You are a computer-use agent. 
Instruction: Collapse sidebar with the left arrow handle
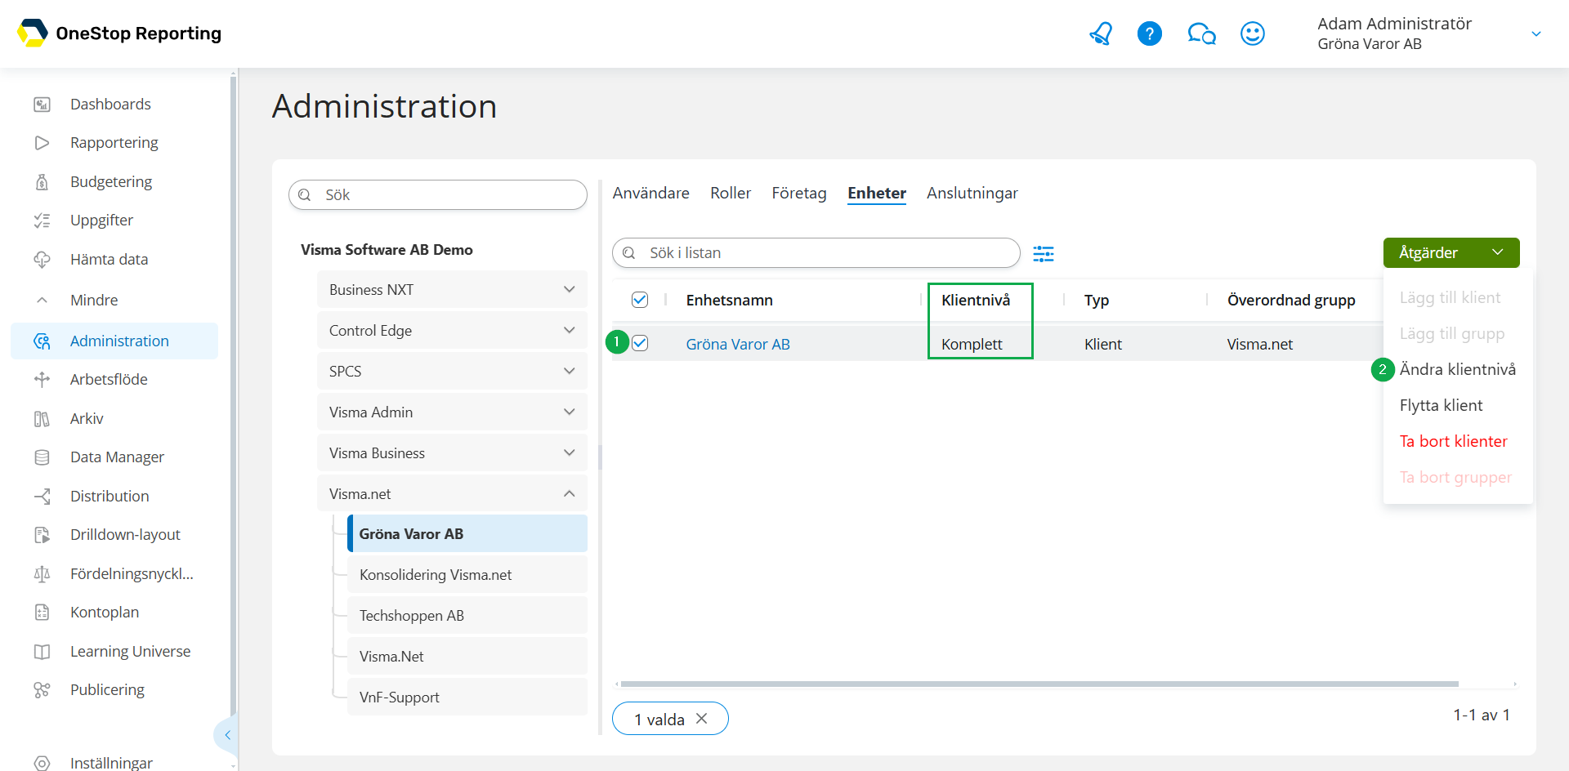click(227, 735)
